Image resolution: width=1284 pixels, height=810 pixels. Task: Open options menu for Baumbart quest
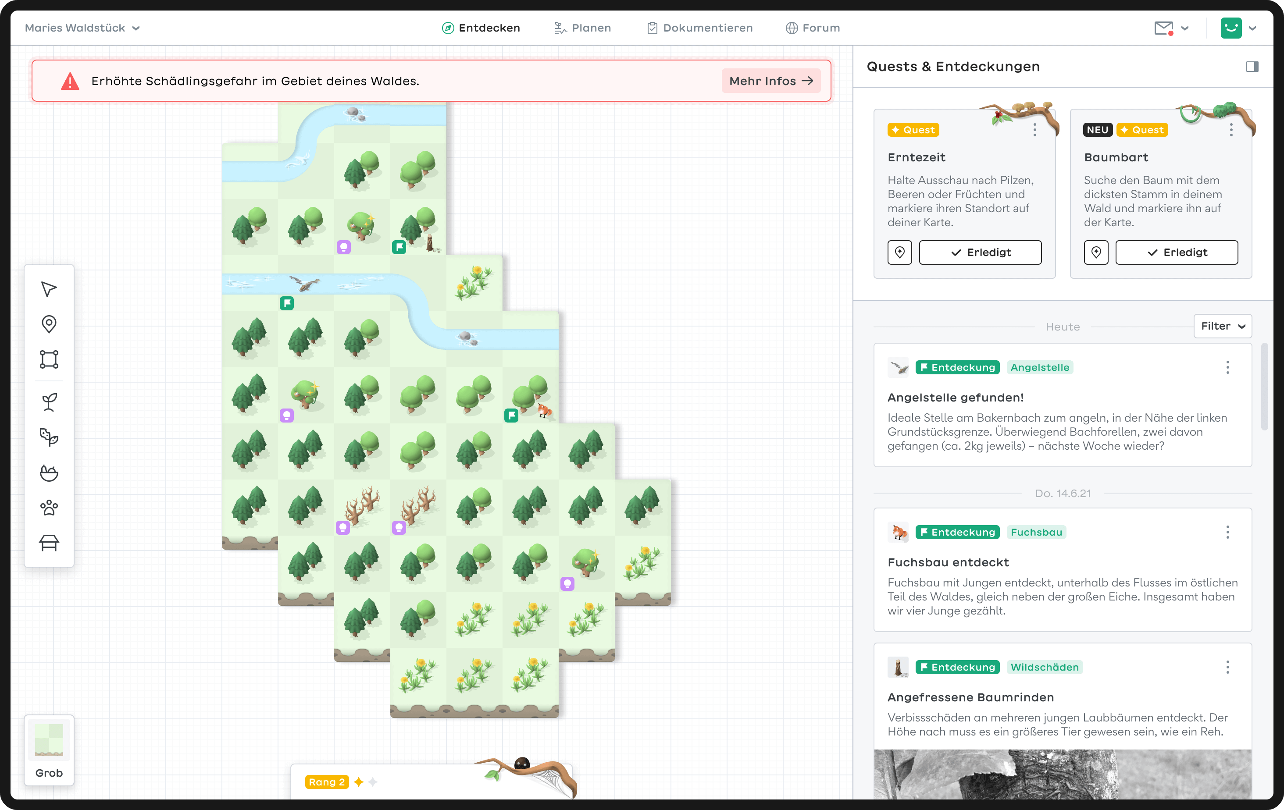point(1231,130)
